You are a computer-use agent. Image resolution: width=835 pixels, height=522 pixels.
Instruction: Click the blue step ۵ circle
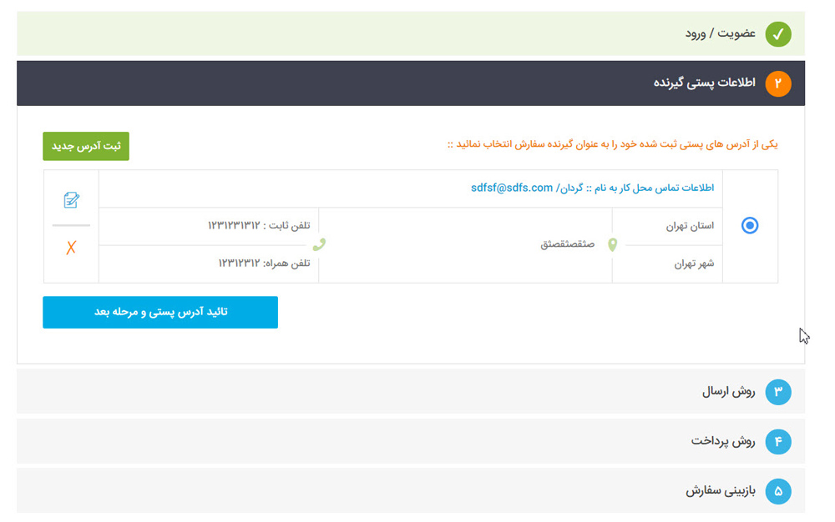click(x=778, y=491)
